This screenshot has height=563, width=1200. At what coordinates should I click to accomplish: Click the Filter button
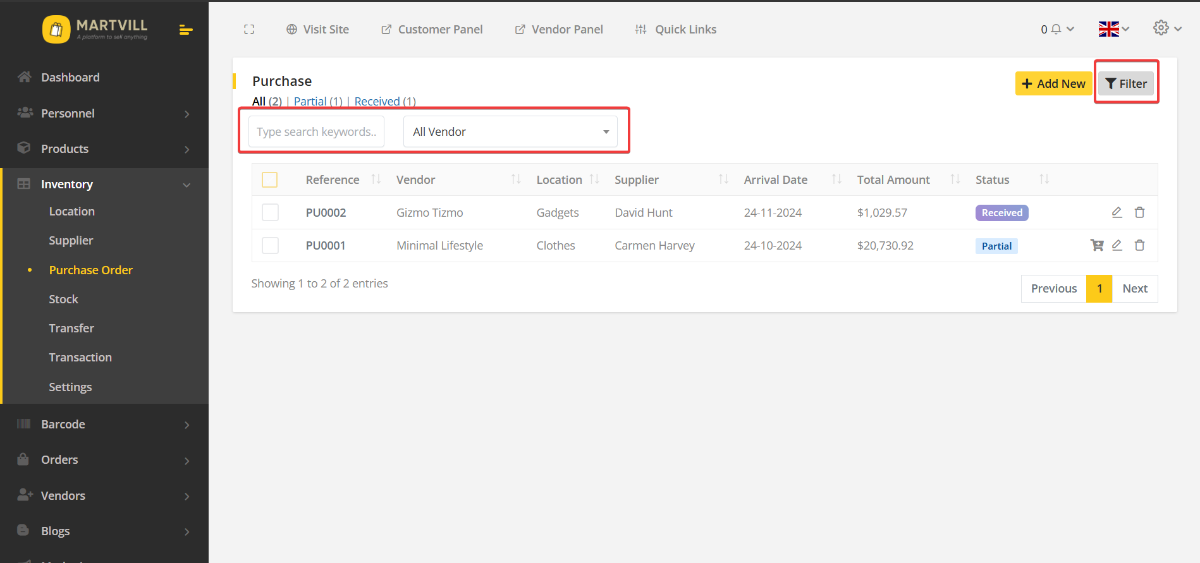pos(1126,83)
